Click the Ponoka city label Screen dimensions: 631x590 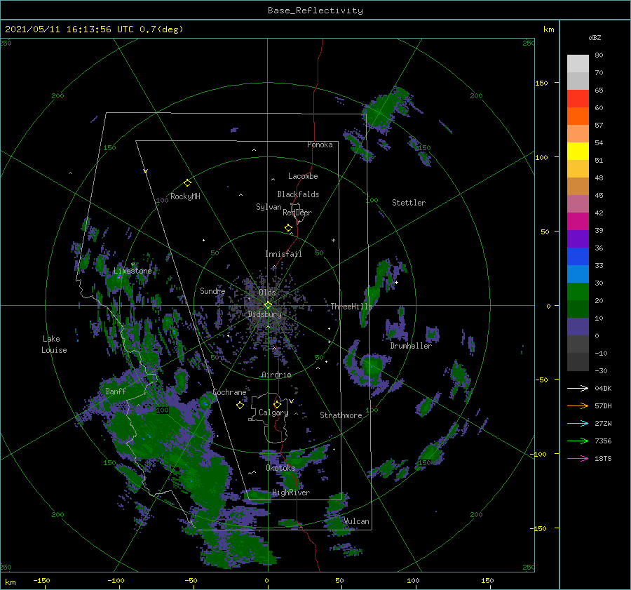pos(320,145)
